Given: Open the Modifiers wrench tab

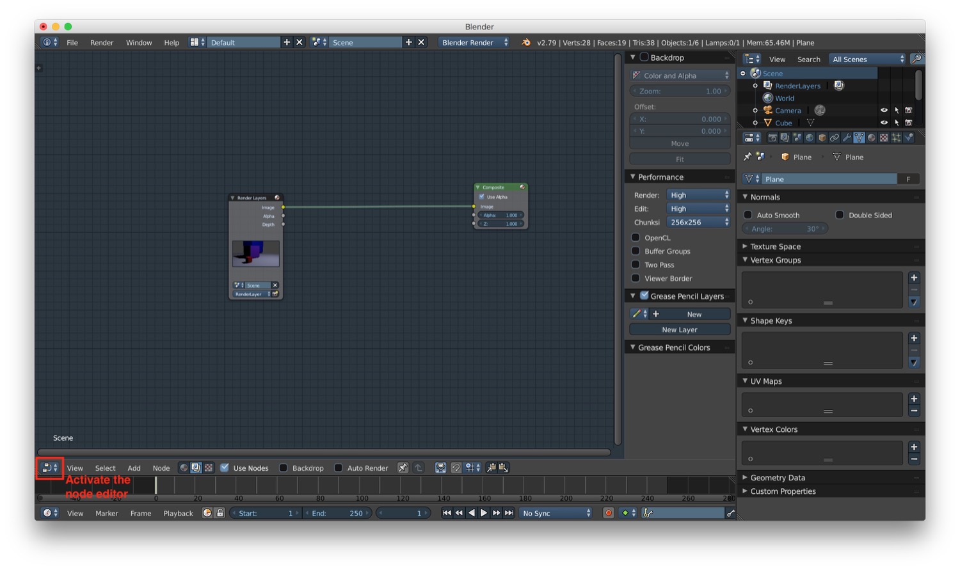Looking at the screenshot, I should 847,138.
